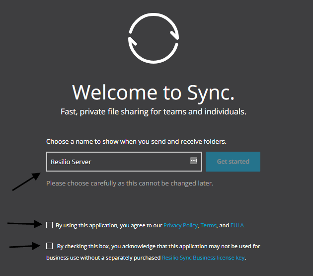Image resolution: width=313 pixels, height=276 pixels.
Task: Open the Terms link
Action: click(208, 225)
